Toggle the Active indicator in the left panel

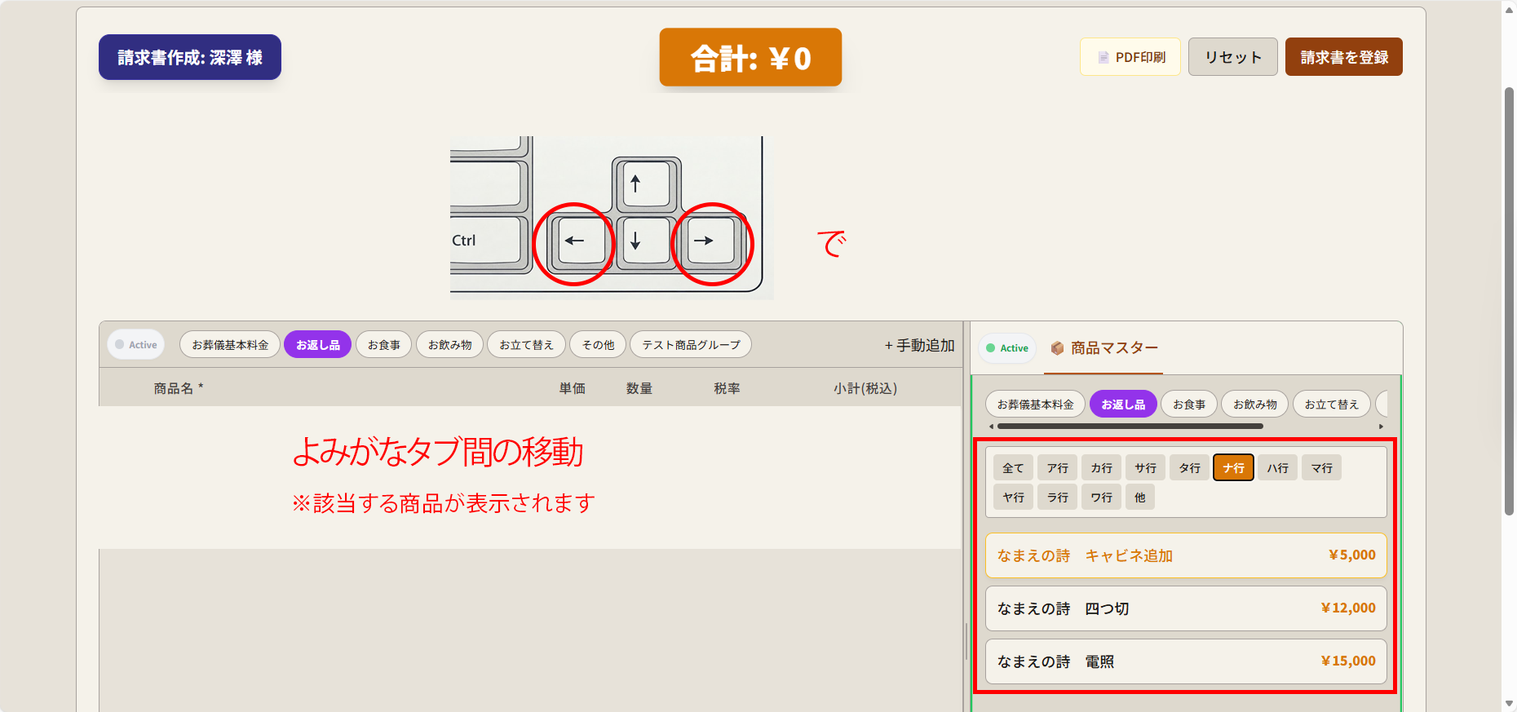click(x=136, y=345)
